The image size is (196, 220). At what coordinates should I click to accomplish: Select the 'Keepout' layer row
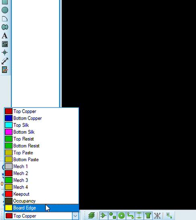41,194
